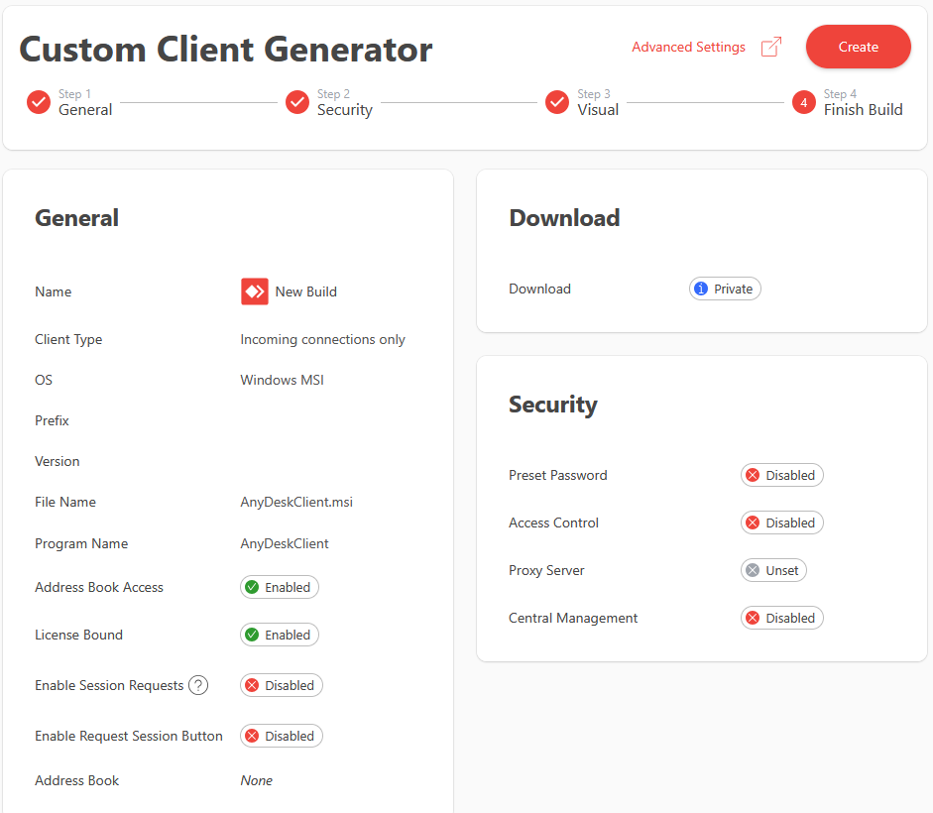This screenshot has width=933, height=813.
Task: Click the 'AnyDeskClient.msi' file name
Action: point(296,502)
